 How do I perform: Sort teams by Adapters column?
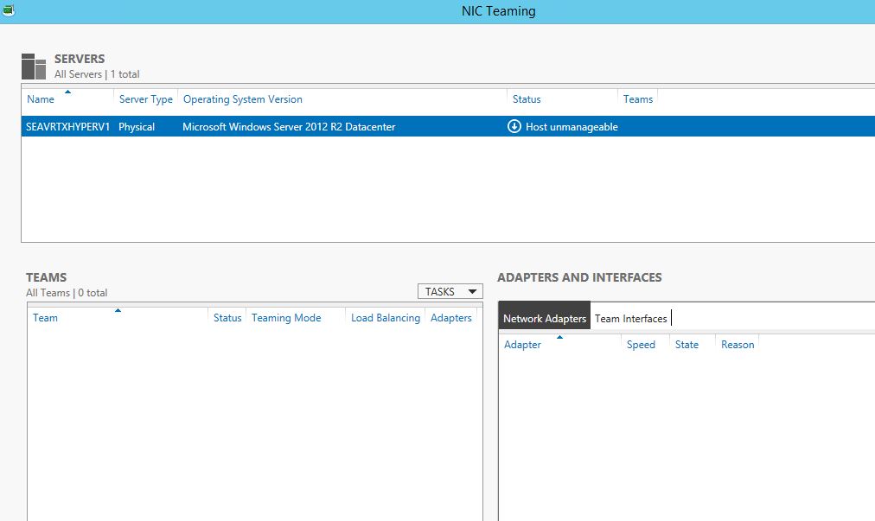[450, 318]
